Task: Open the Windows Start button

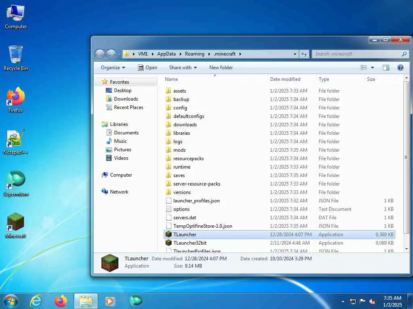Action: [x=11, y=301]
